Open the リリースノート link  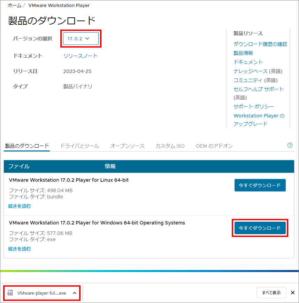tap(80, 56)
